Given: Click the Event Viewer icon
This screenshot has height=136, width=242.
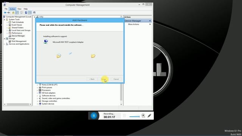Looking at the screenshot, I should 10,25.
